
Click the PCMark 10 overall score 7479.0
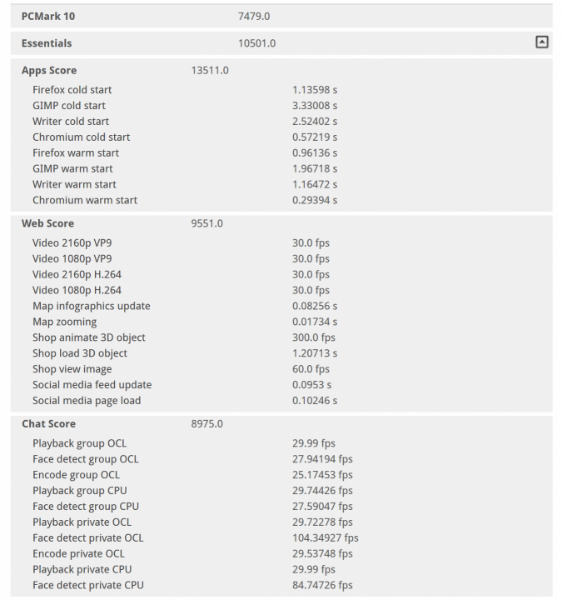point(254,16)
